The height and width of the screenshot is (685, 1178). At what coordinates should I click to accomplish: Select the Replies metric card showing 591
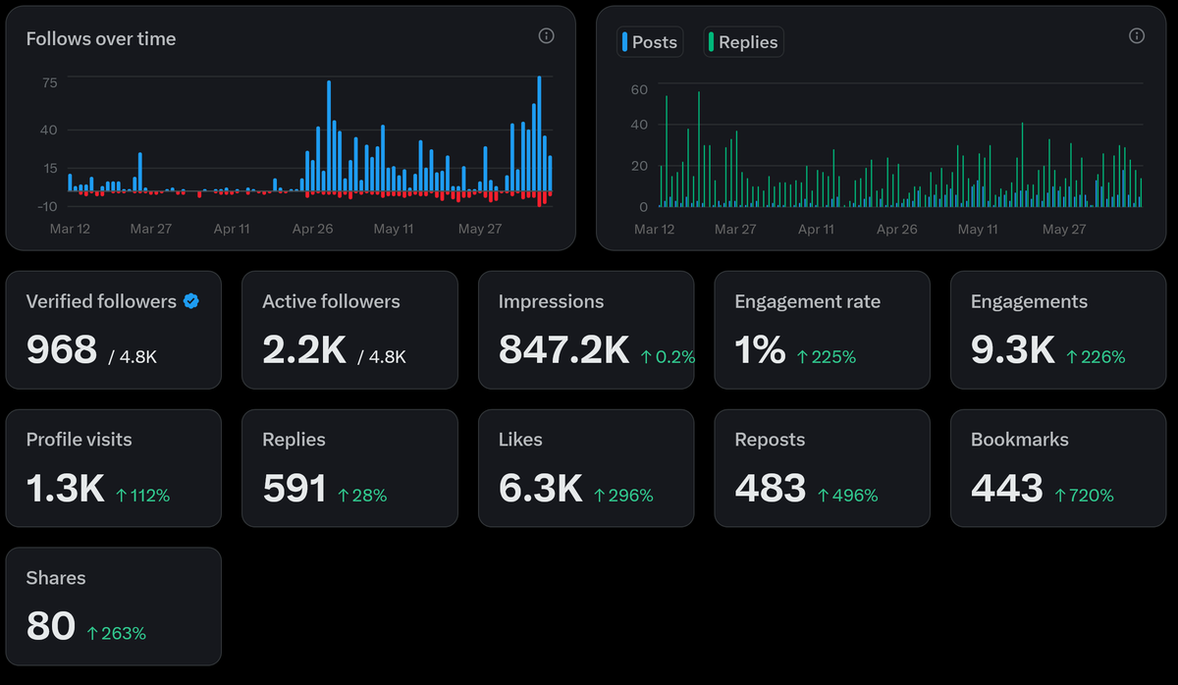pos(349,468)
